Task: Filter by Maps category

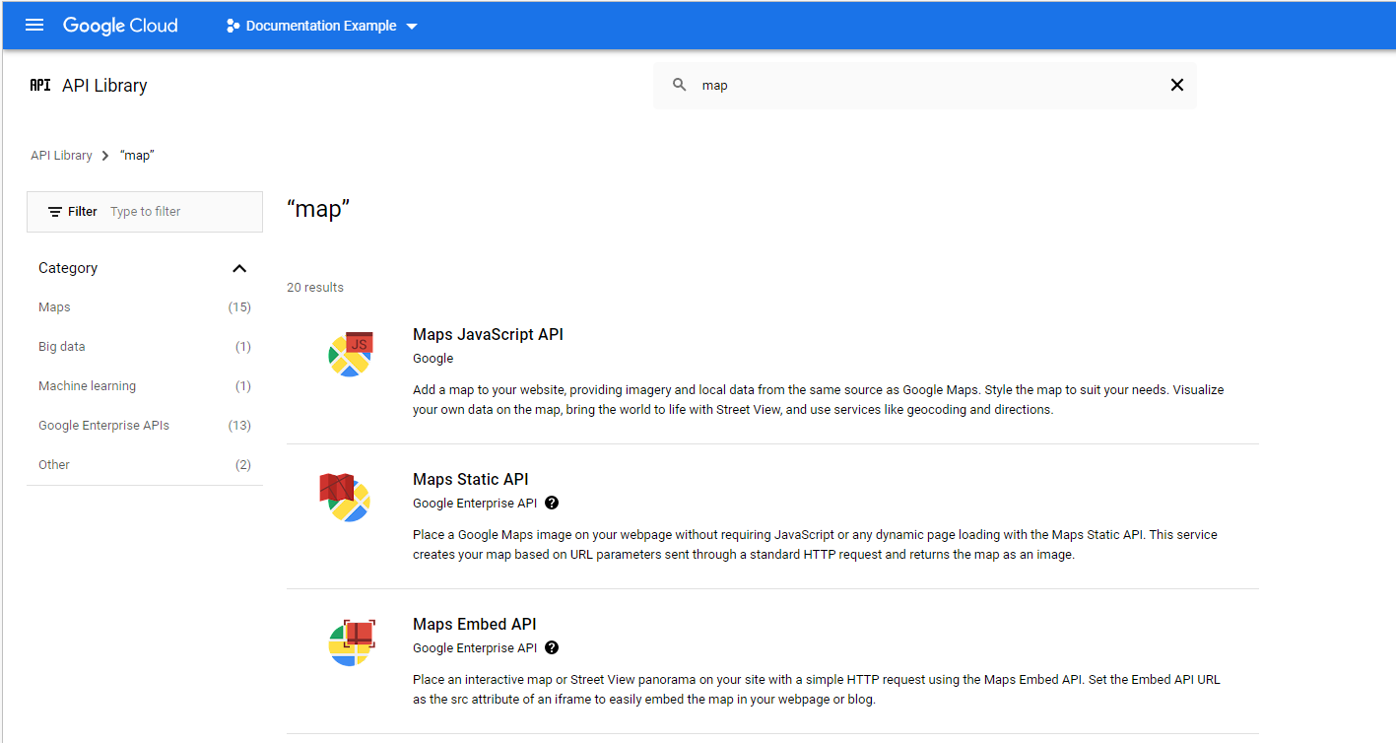Action: [145, 307]
